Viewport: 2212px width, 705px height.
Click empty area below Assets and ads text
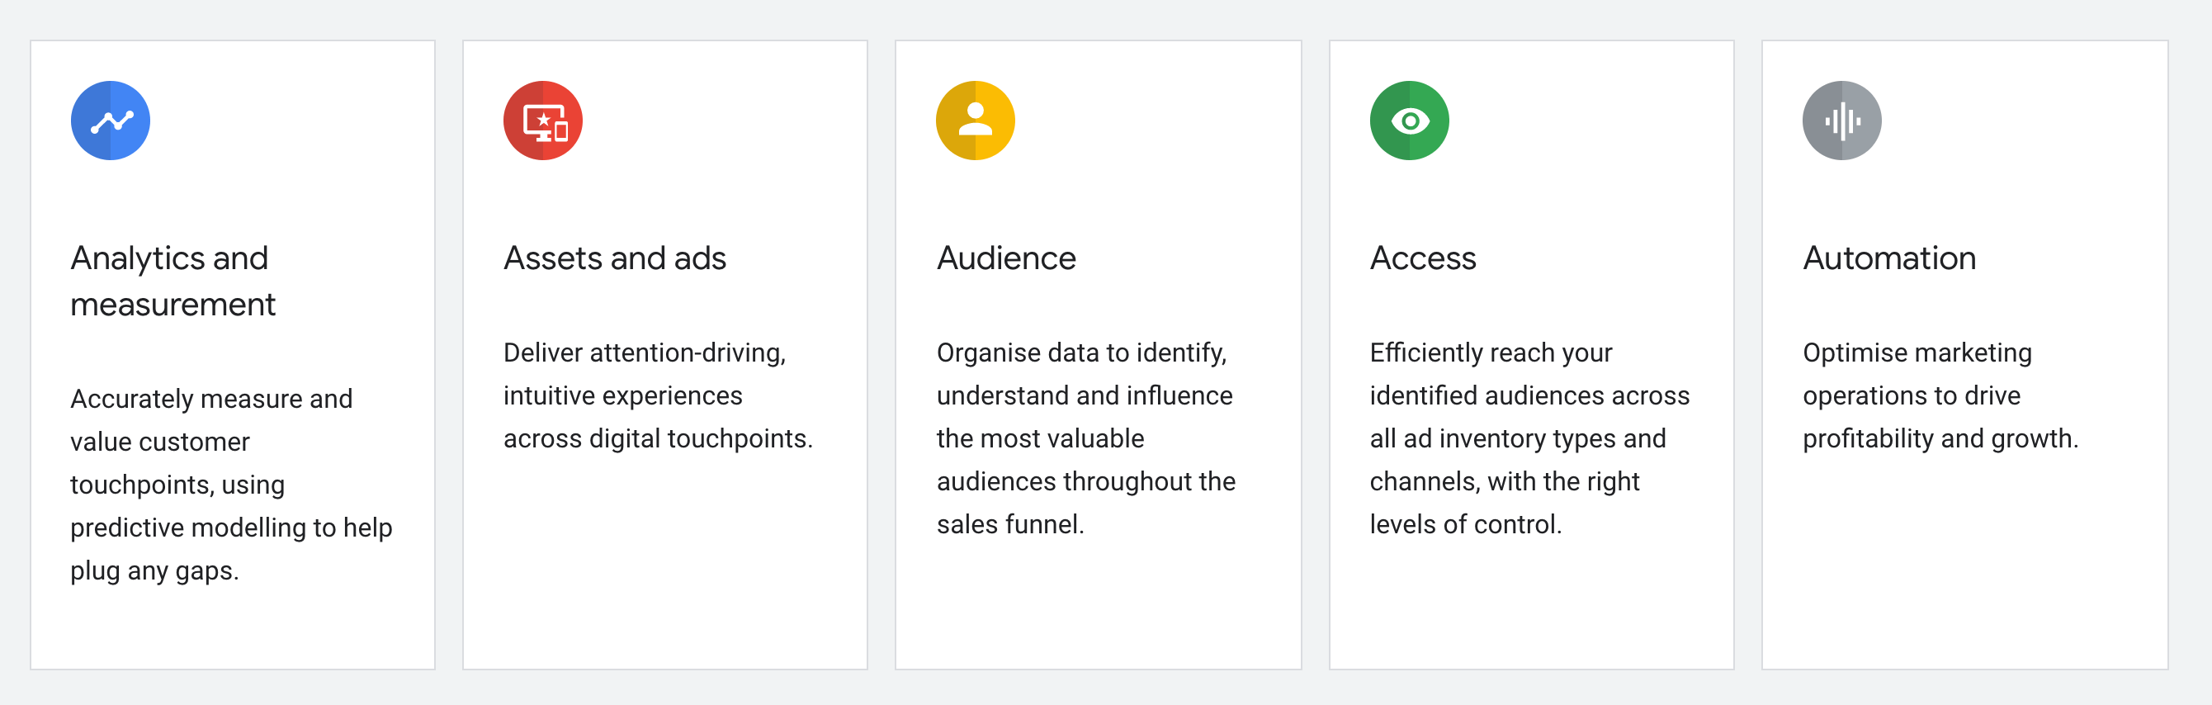664,558
